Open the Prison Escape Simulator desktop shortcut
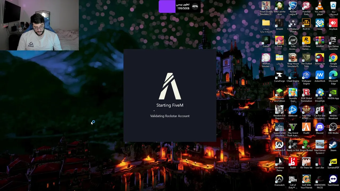Screen dimensions: 340x191 click(x=266, y=8)
